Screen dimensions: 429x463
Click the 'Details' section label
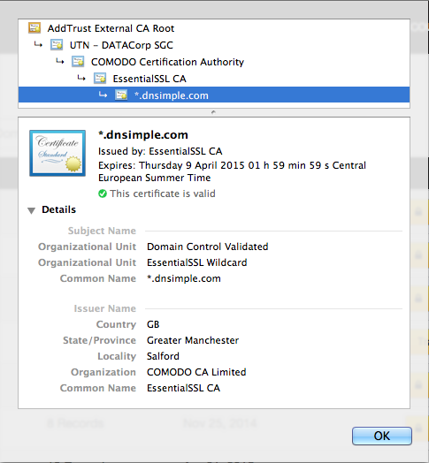[59, 209]
